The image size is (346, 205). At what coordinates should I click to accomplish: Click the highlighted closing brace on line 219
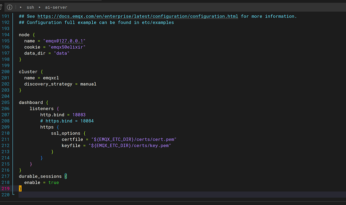point(20,188)
